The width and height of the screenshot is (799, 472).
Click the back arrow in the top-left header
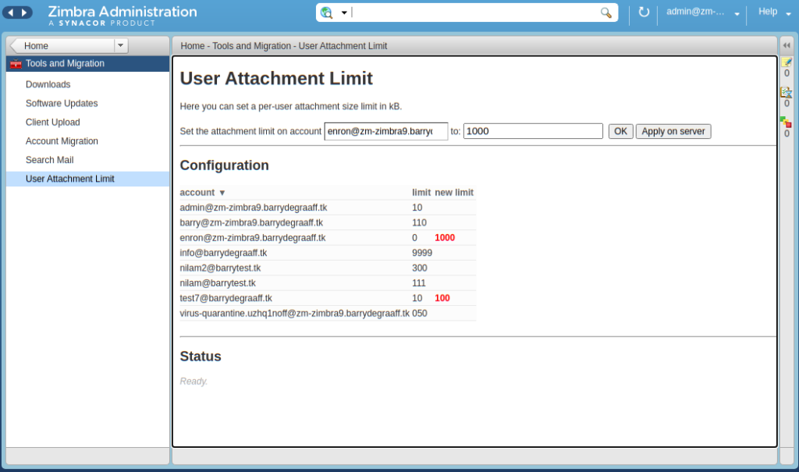[11, 12]
